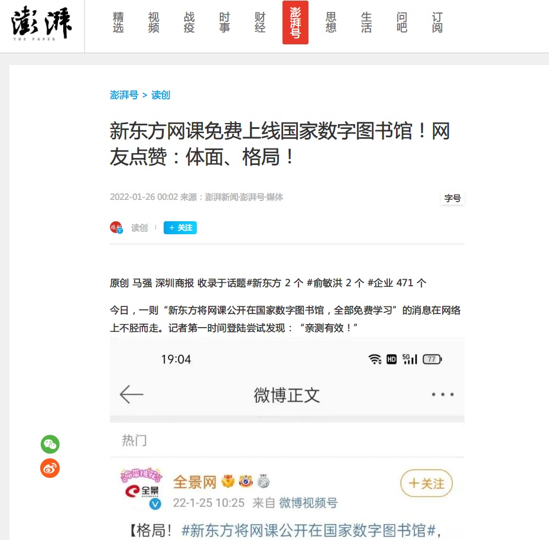Click the 澎湃号 breadcrumb link
Image resolution: width=549 pixels, height=540 pixels.
pyautogui.click(x=124, y=95)
